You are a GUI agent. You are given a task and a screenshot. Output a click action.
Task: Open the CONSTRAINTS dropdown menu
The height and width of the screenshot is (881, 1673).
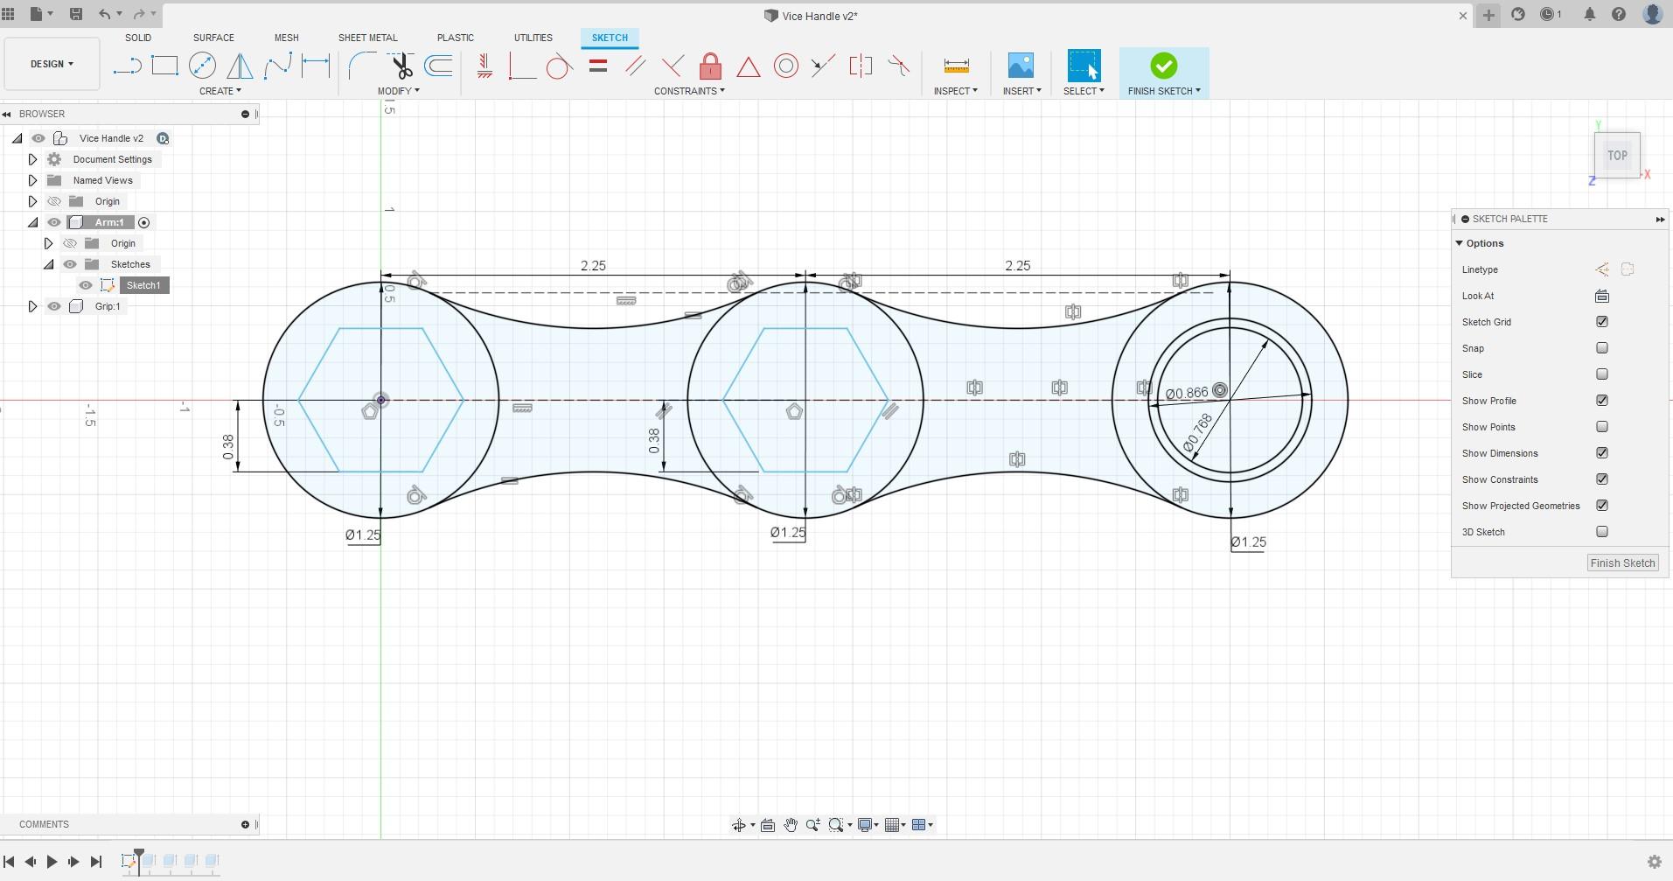pyautogui.click(x=688, y=91)
